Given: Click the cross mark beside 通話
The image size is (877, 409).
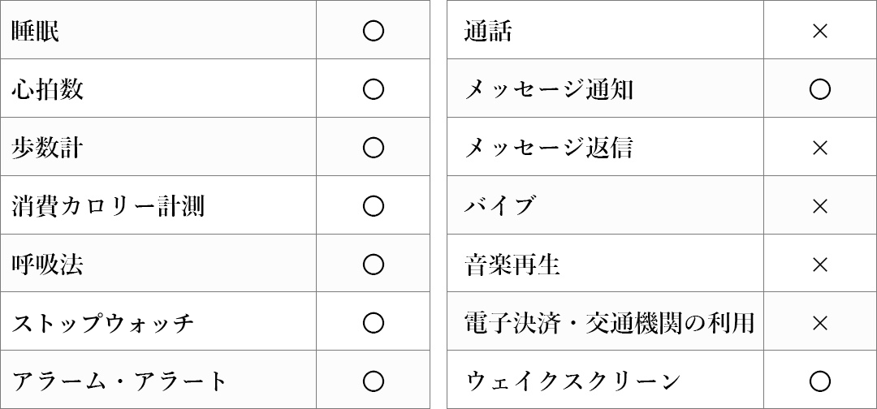Looking at the screenshot, I should point(819,31).
